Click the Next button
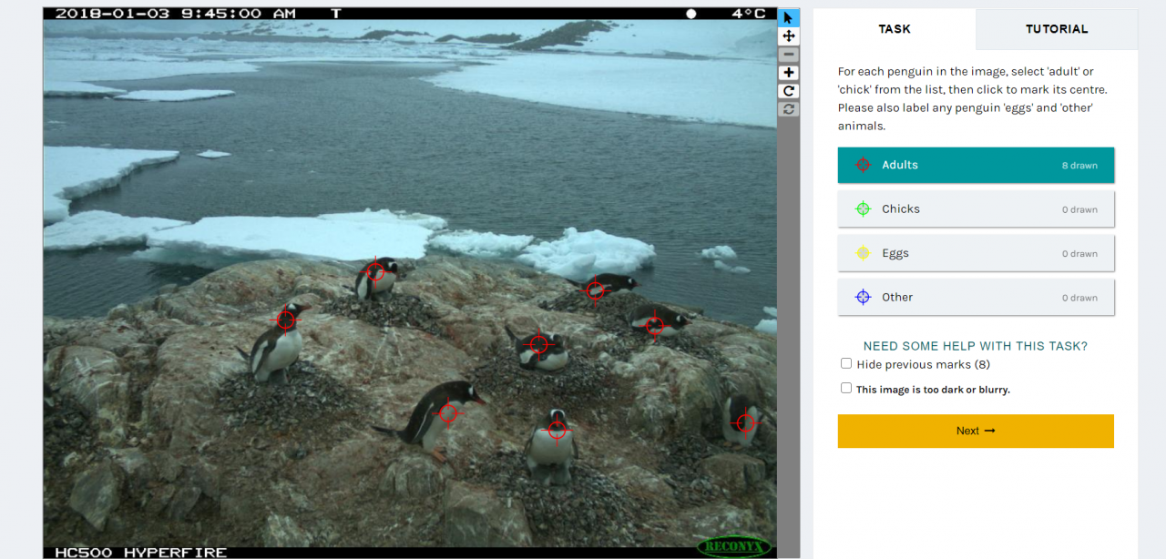 tap(976, 431)
